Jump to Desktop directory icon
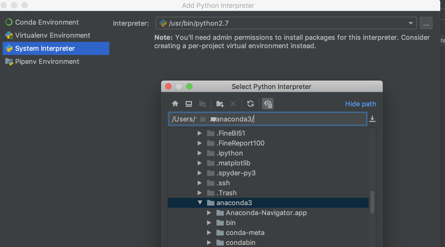 tap(189, 104)
